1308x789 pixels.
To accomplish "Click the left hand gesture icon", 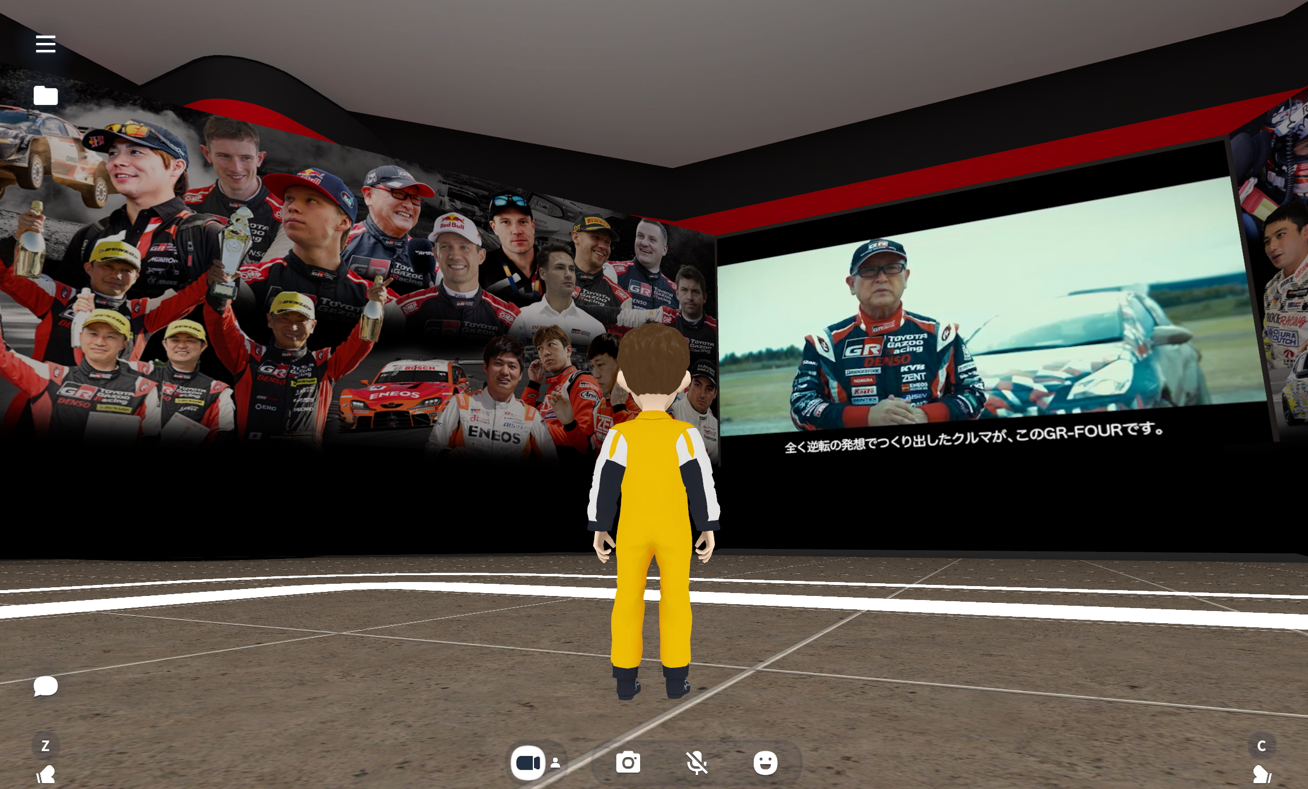I will click(45, 775).
